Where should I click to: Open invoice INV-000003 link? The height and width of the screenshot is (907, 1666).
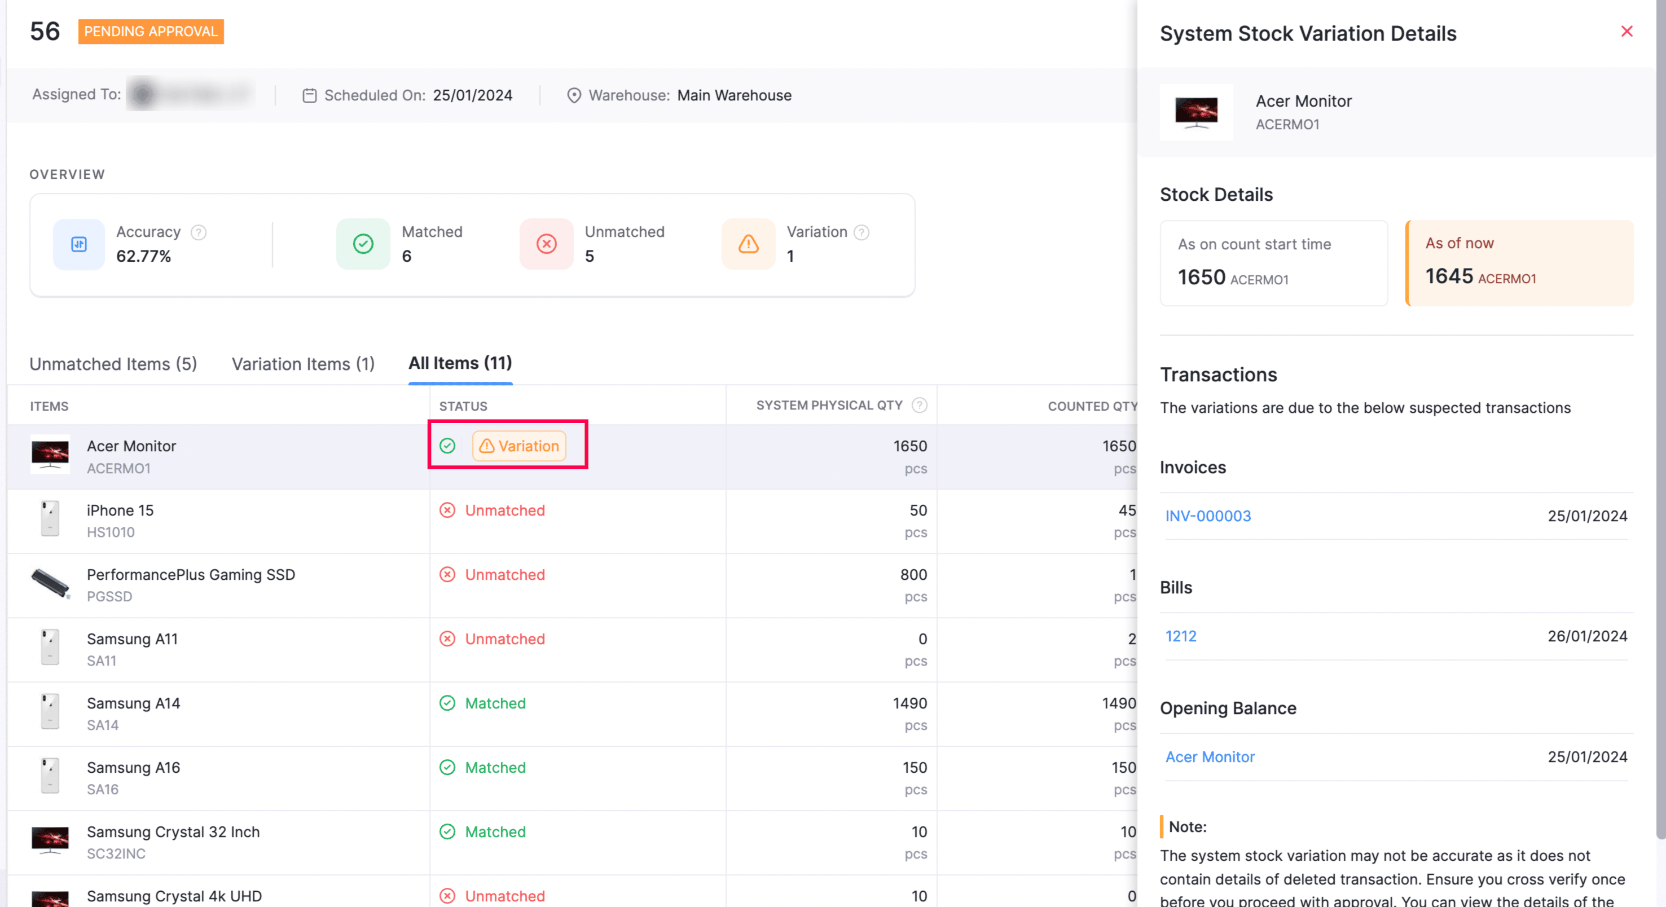point(1207,516)
